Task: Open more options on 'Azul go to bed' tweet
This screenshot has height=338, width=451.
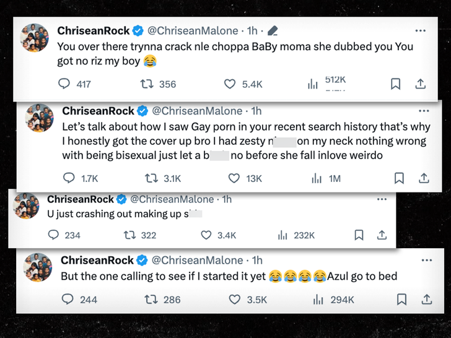Action: pos(424,261)
